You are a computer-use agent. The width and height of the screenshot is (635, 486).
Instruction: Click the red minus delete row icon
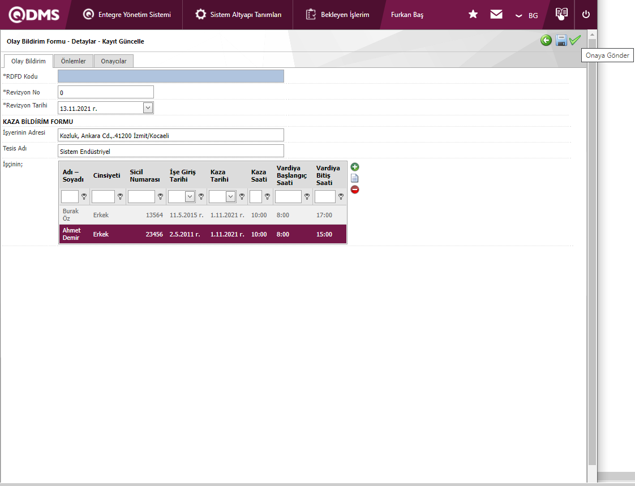point(355,190)
